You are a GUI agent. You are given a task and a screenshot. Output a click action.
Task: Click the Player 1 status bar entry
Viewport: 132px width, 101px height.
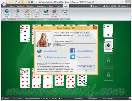(93, 98)
